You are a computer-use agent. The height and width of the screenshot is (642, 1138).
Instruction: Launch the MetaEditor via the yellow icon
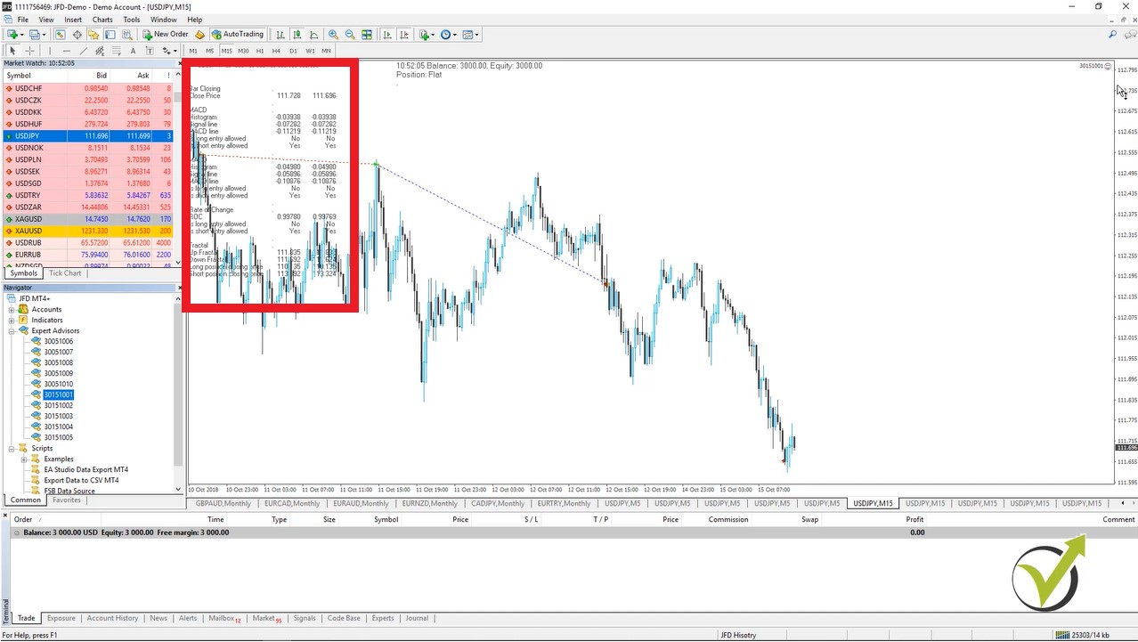[x=199, y=34]
